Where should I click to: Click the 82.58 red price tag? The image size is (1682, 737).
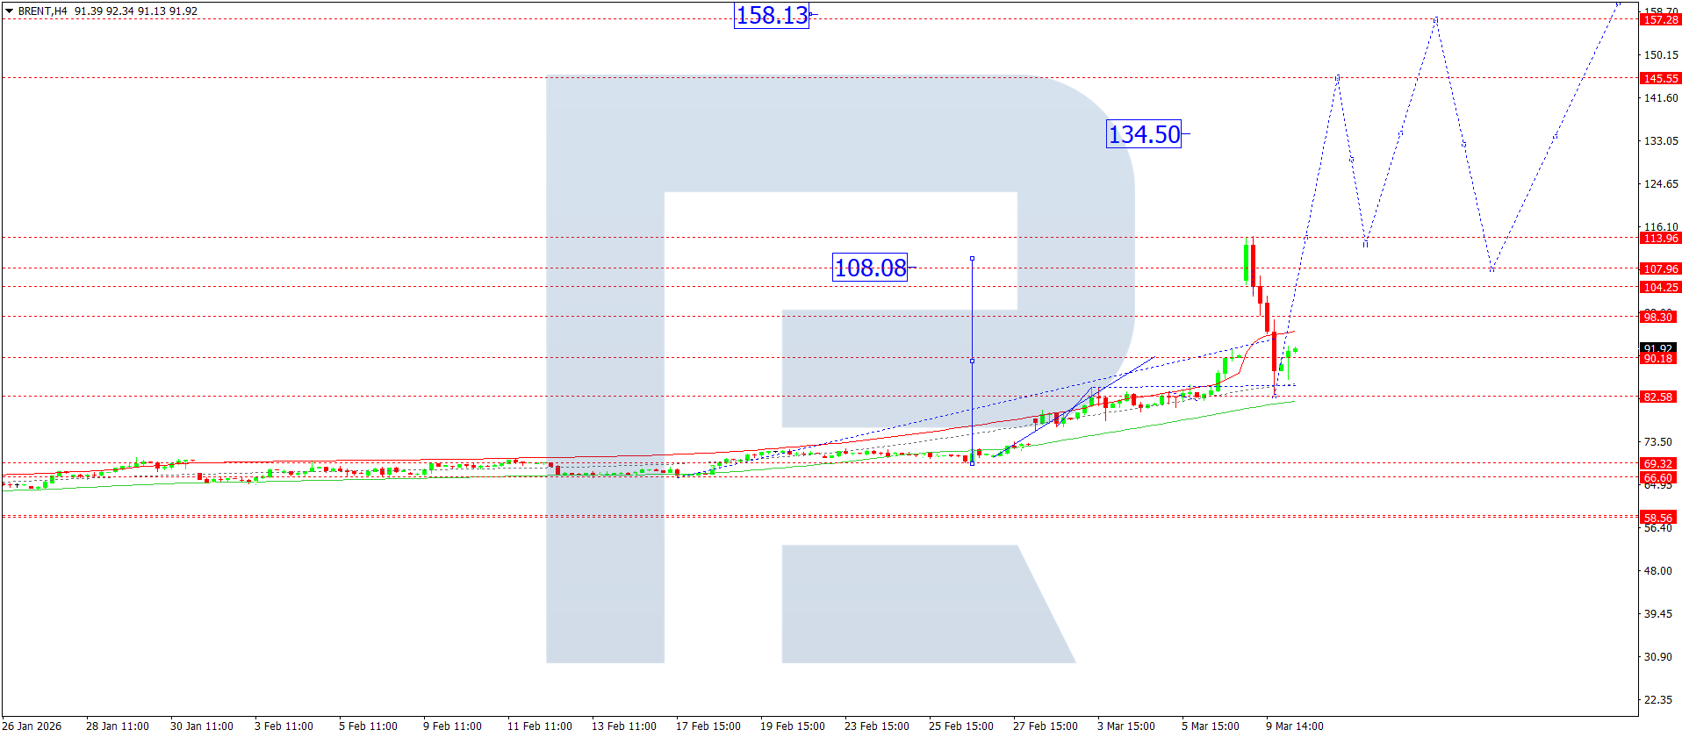1657,397
